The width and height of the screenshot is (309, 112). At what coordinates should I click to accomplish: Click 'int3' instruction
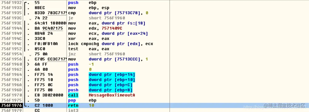[x=73, y=110]
